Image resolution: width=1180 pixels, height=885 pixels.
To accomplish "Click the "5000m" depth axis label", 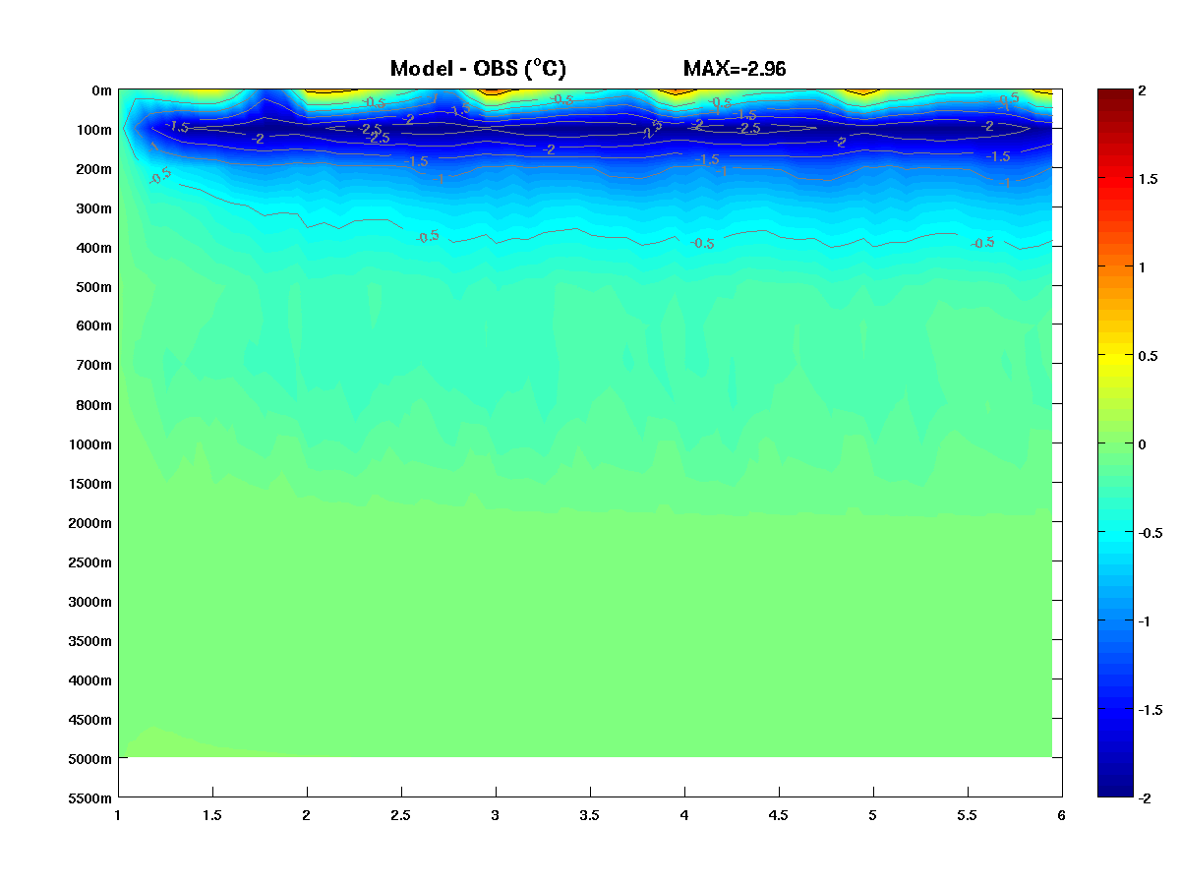I will tap(89, 759).
